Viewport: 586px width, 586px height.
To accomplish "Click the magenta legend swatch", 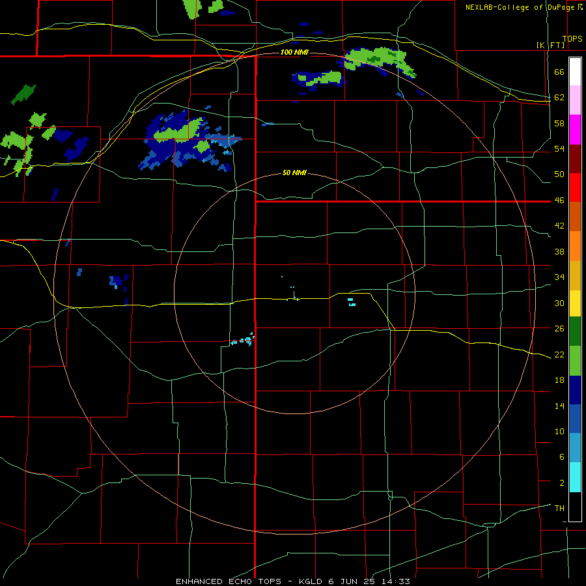I will [x=575, y=130].
